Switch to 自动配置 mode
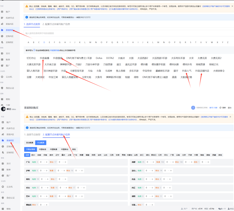234x211 pixels. click(30, 142)
